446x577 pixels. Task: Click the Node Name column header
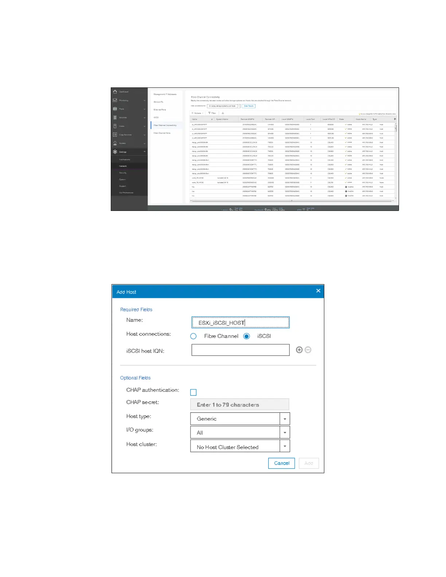[x=361, y=119]
